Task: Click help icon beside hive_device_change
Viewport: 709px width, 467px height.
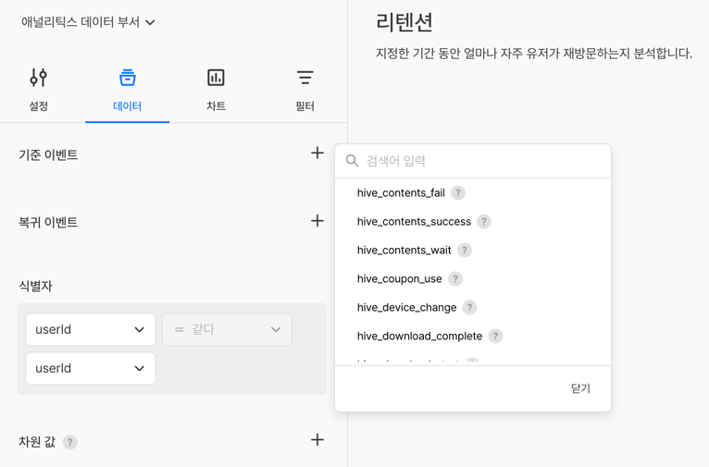Action: click(469, 308)
